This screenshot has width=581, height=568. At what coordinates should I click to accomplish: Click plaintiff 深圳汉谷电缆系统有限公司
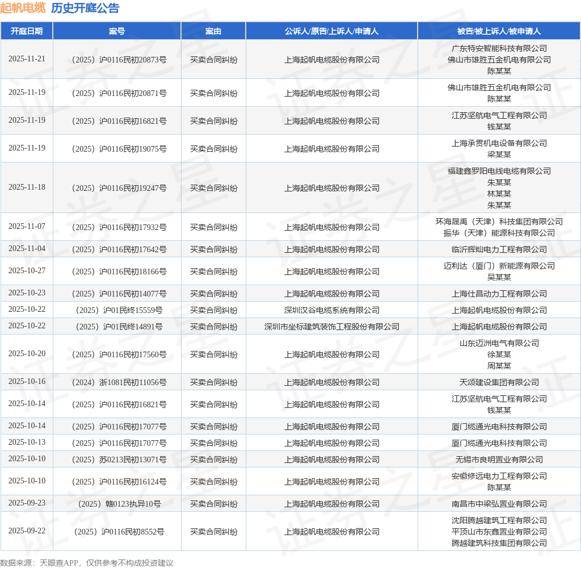(x=331, y=310)
